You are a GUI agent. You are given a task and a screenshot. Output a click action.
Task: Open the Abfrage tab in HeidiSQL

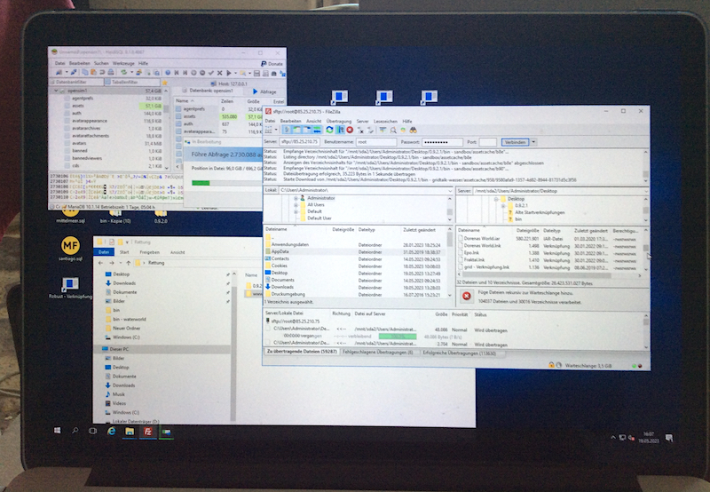[x=265, y=91]
